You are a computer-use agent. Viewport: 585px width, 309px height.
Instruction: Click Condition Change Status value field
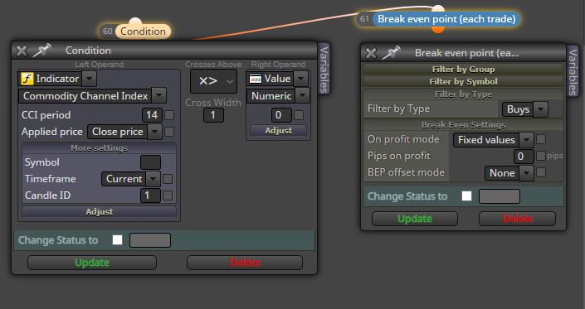[150, 240]
